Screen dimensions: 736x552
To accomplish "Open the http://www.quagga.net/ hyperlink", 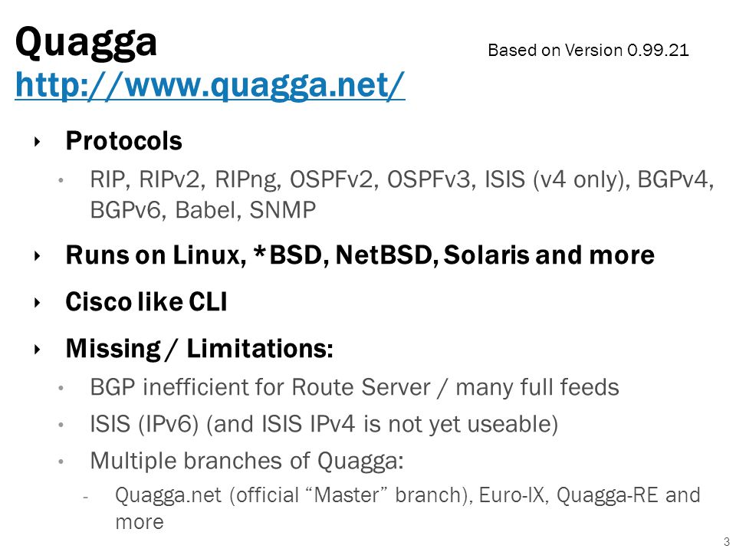I will (210, 85).
